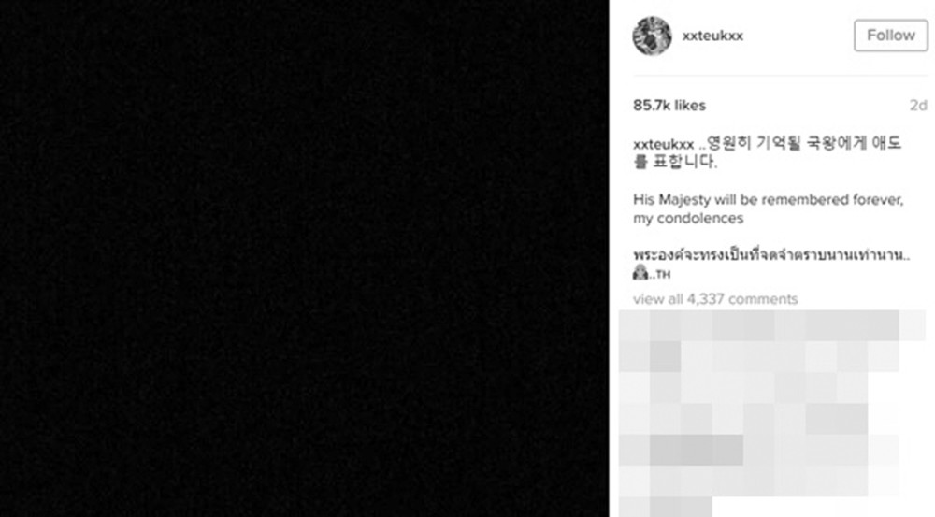Click the Thai caption line
This screenshot has height=517, width=935.
tap(771, 254)
